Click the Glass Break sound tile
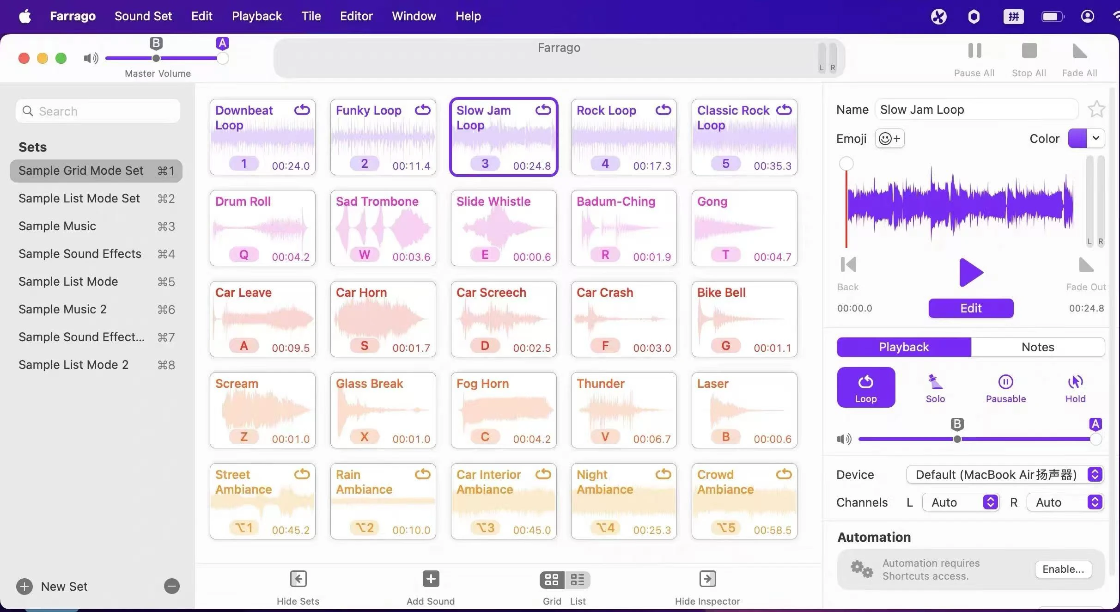The height and width of the screenshot is (612, 1120). 383,410
